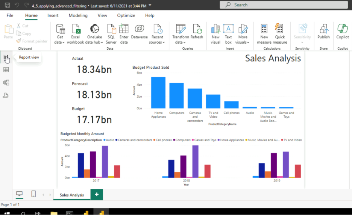Screen dimensions: 352x215
Task: Import from Excel workbook
Action: pos(76,34)
